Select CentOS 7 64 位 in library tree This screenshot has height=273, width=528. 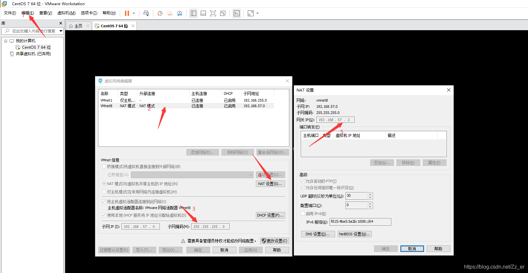36,47
